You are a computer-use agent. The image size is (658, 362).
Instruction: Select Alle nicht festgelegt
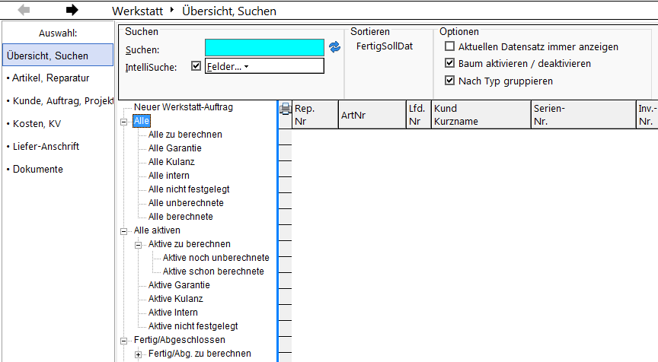point(189,189)
